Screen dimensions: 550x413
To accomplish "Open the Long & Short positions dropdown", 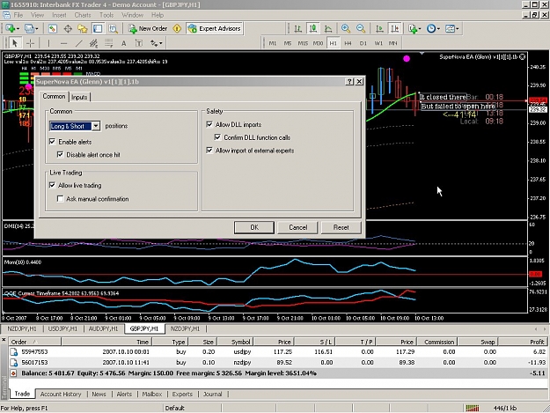I will pyautogui.click(x=96, y=126).
